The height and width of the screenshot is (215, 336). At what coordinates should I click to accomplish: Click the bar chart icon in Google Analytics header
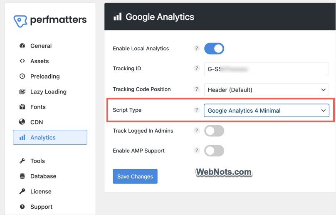click(x=117, y=17)
